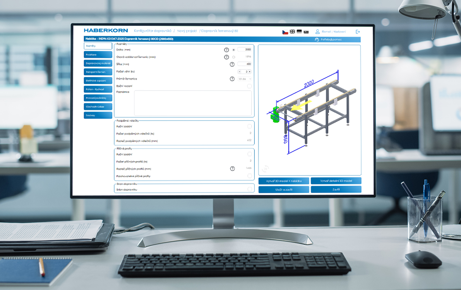Click the logout icon in header
The height and width of the screenshot is (290, 461).
pos(358,32)
